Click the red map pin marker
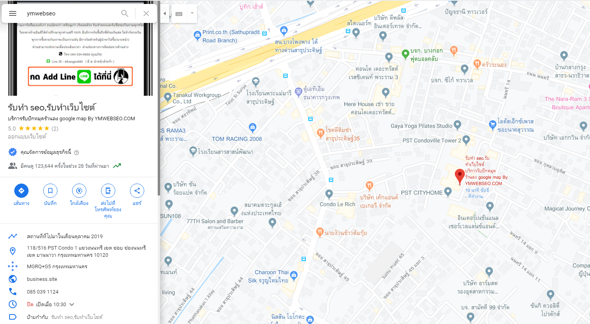Screen dimensions: 590x324 coord(460,176)
